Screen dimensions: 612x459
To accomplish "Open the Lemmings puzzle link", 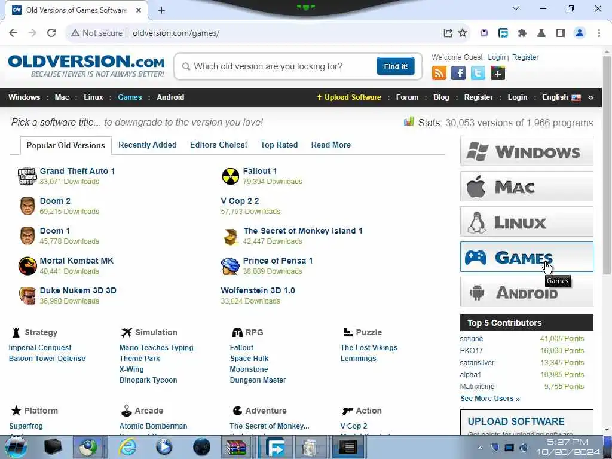I will 359,359.
